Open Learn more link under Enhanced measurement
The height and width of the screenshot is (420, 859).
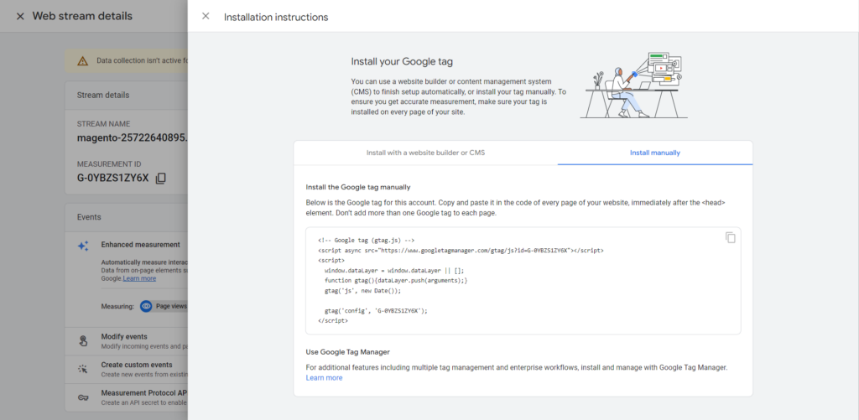pos(139,278)
